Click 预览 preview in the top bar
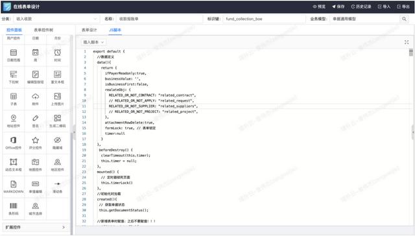The width and height of the screenshot is (415, 236). click(319, 6)
